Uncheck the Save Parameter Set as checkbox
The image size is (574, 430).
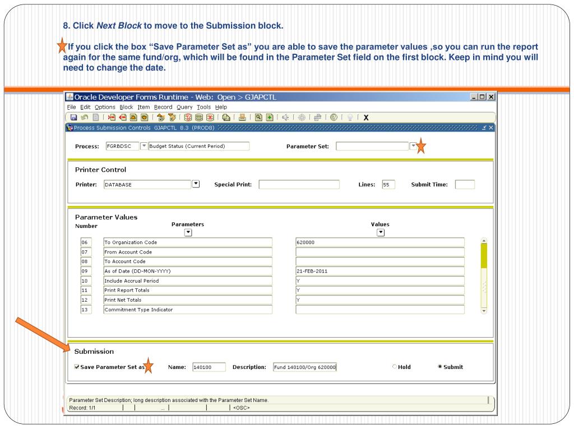click(77, 367)
